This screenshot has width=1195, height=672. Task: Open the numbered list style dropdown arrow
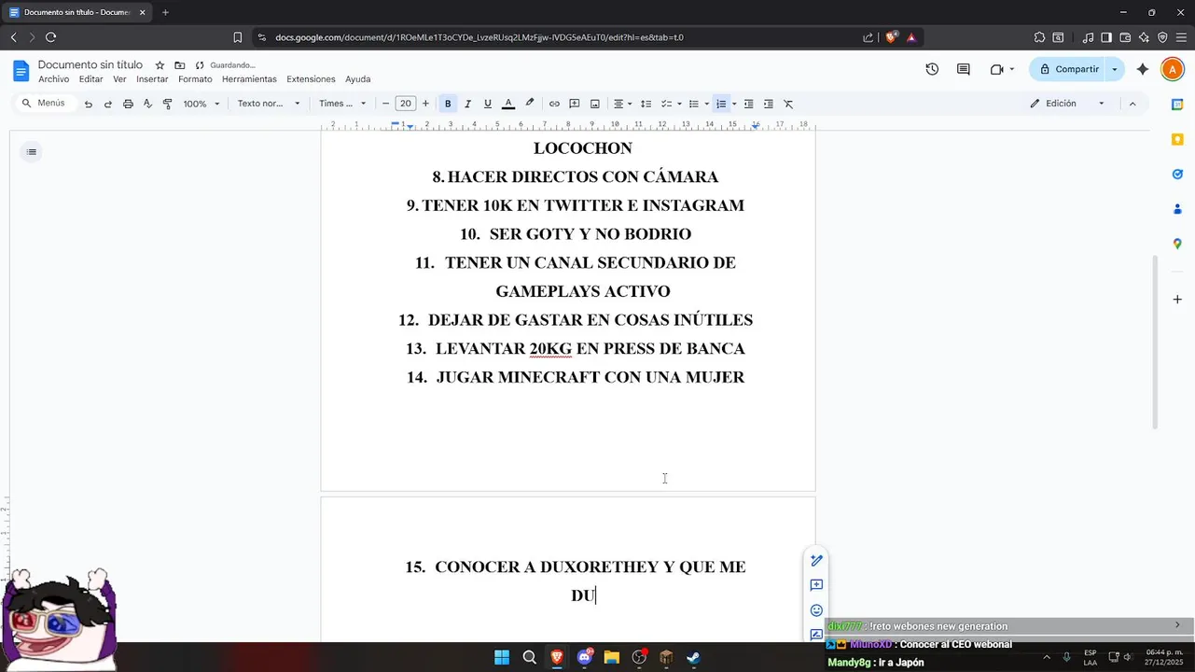(734, 104)
